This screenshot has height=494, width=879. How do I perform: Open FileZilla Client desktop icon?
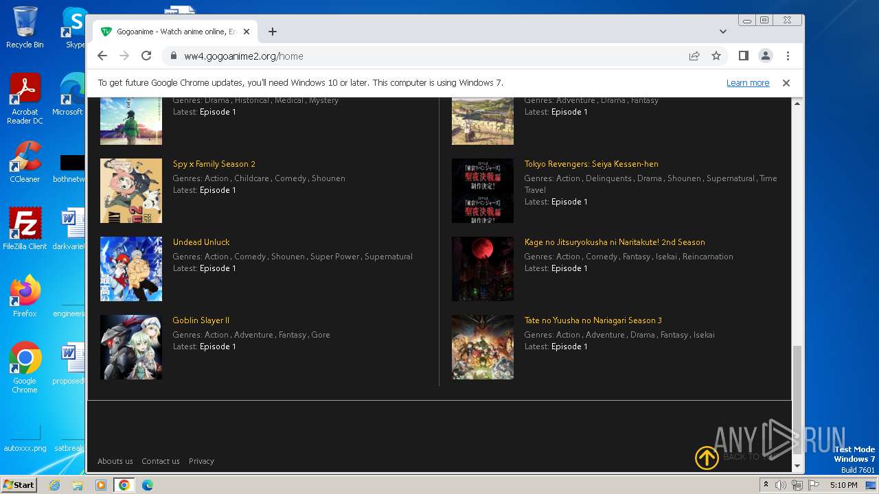[25, 229]
